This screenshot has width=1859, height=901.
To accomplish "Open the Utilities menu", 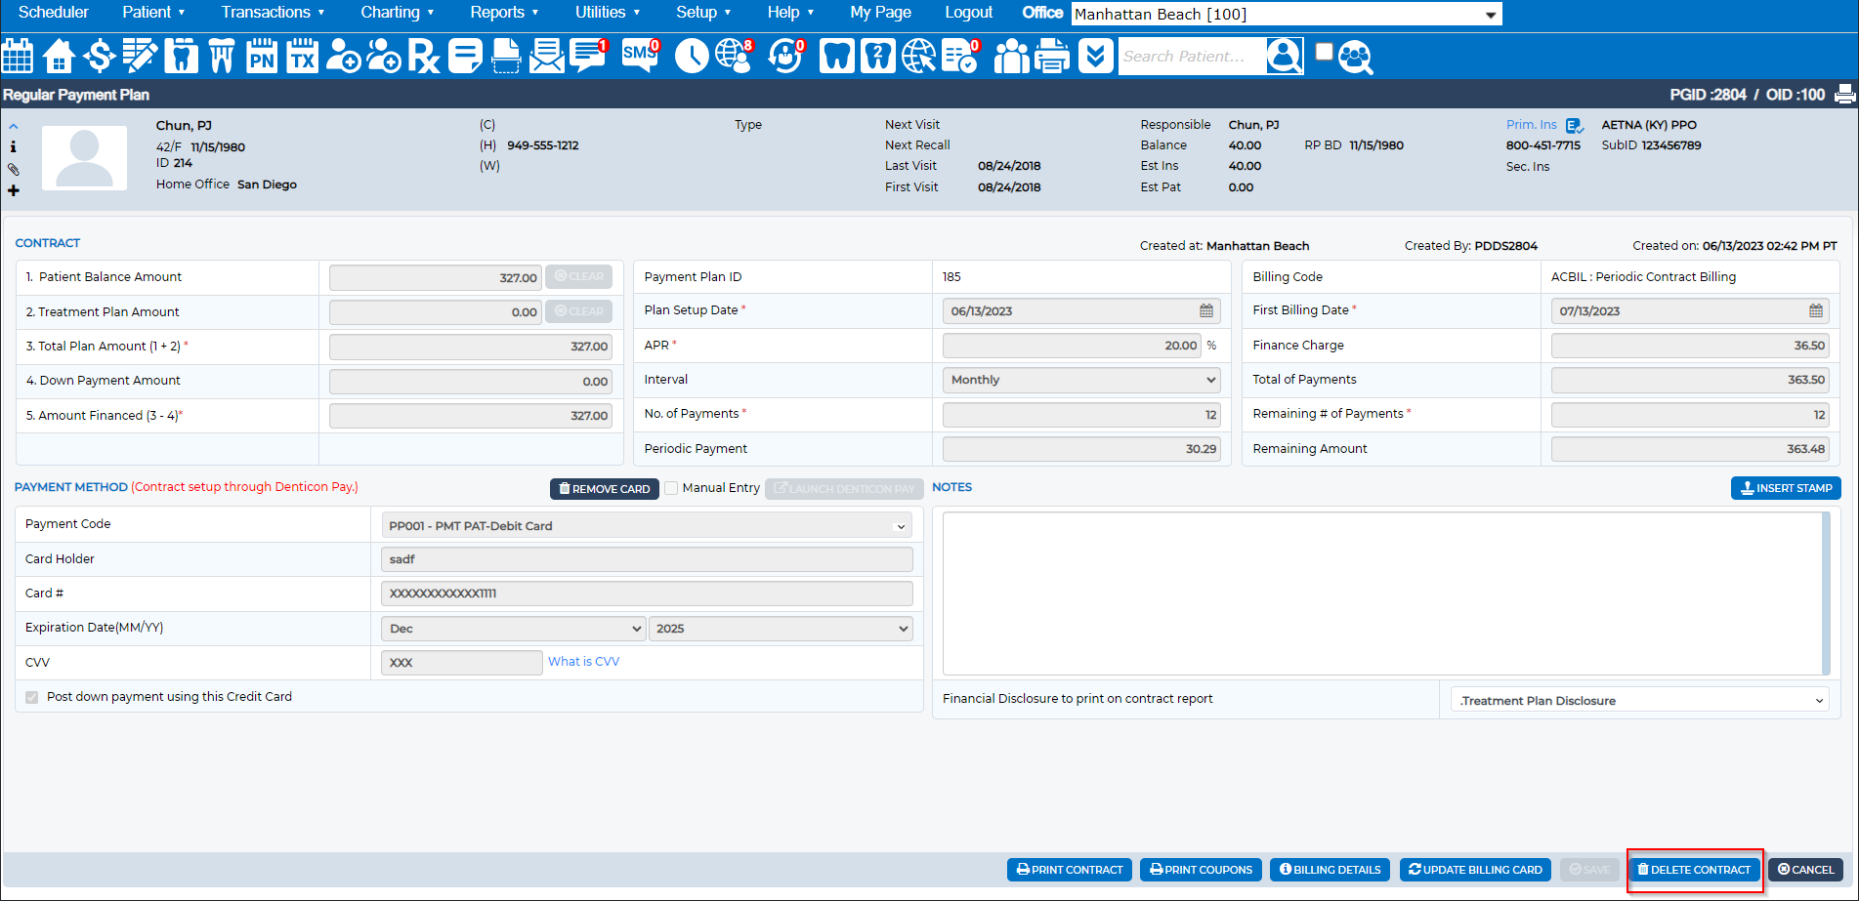I will 608,12.
